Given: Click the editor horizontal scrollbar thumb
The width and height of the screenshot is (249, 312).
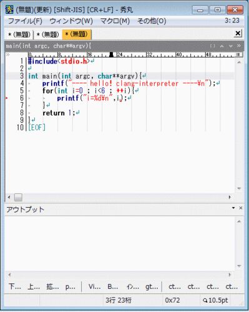Looking at the screenshot, I should [x=18, y=197].
